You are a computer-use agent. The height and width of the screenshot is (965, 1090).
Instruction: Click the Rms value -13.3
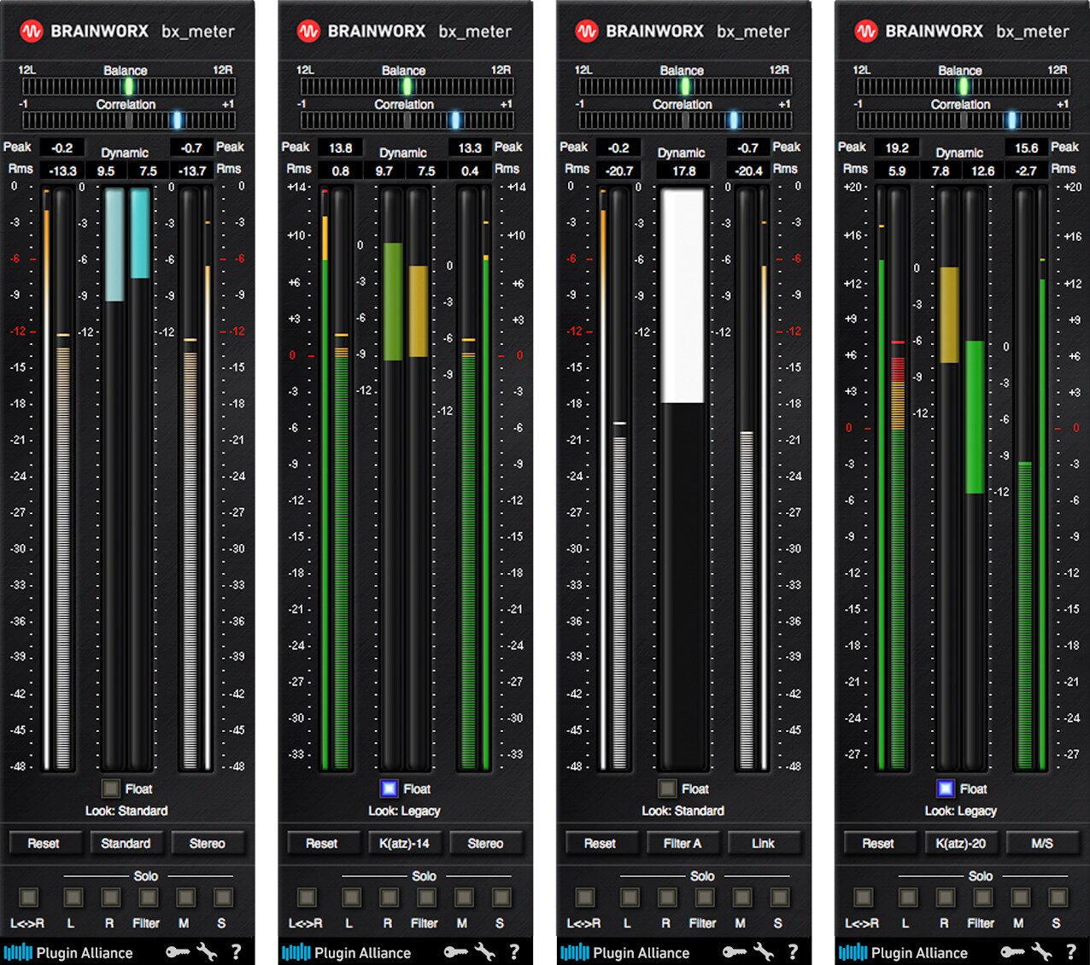pyautogui.click(x=62, y=171)
